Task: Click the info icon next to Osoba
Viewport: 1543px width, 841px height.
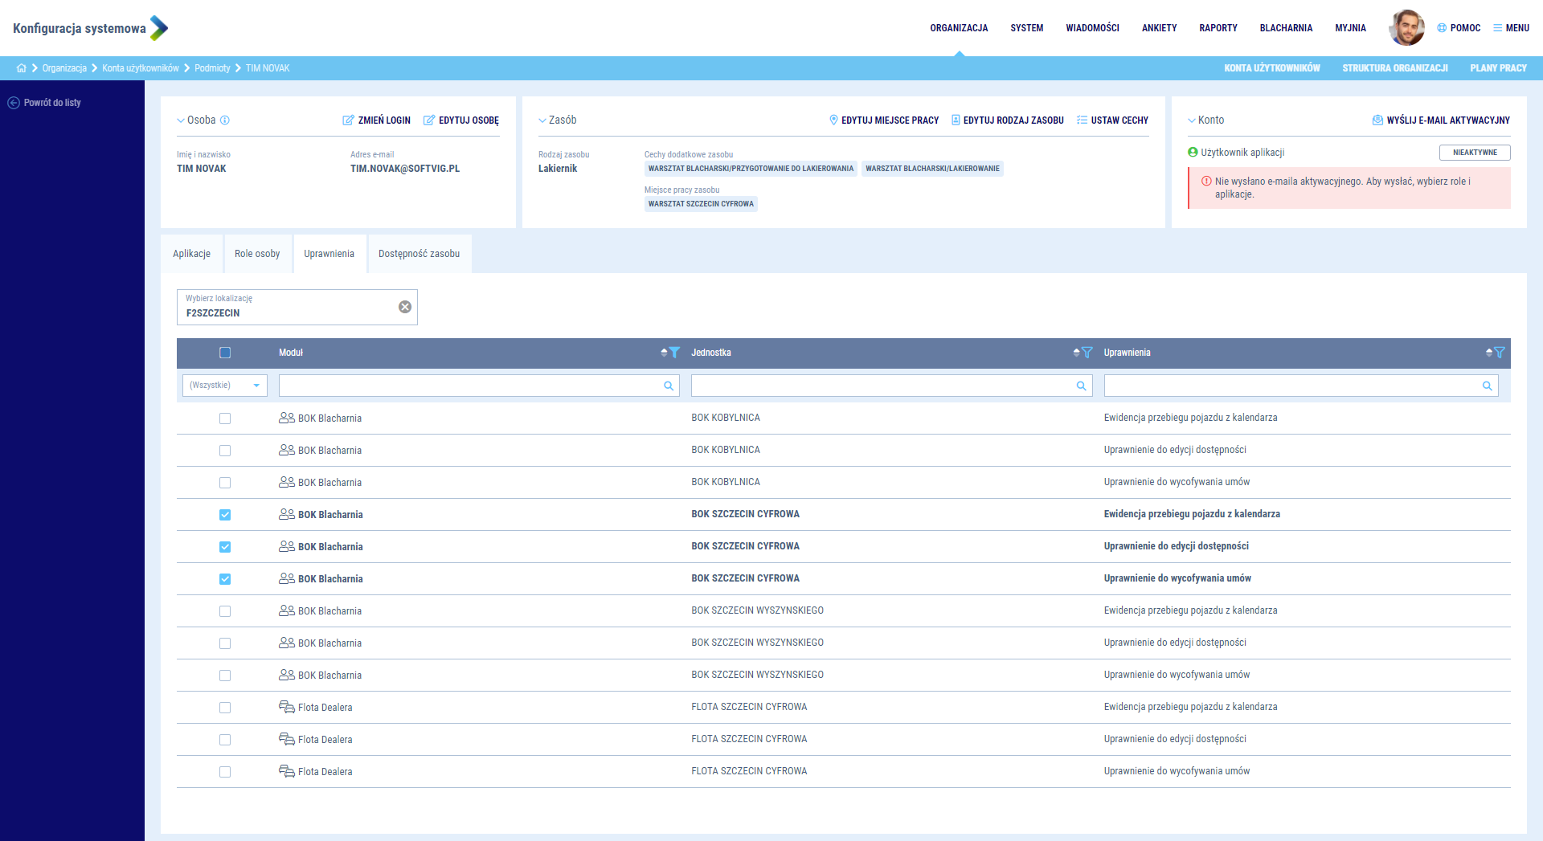Action: pos(225,120)
